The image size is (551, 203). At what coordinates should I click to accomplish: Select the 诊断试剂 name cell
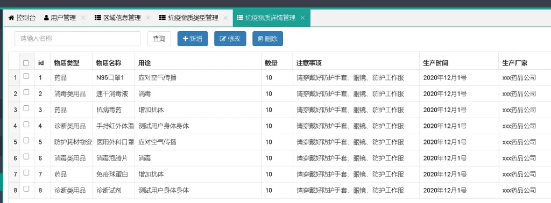click(x=114, y=191)
